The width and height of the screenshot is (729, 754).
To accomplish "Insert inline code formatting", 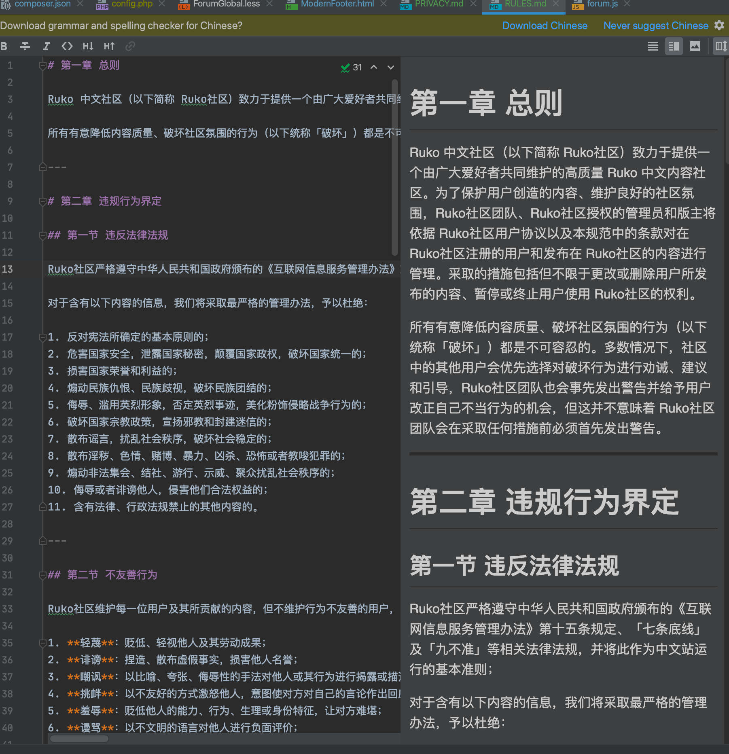I will click(67, 46).
